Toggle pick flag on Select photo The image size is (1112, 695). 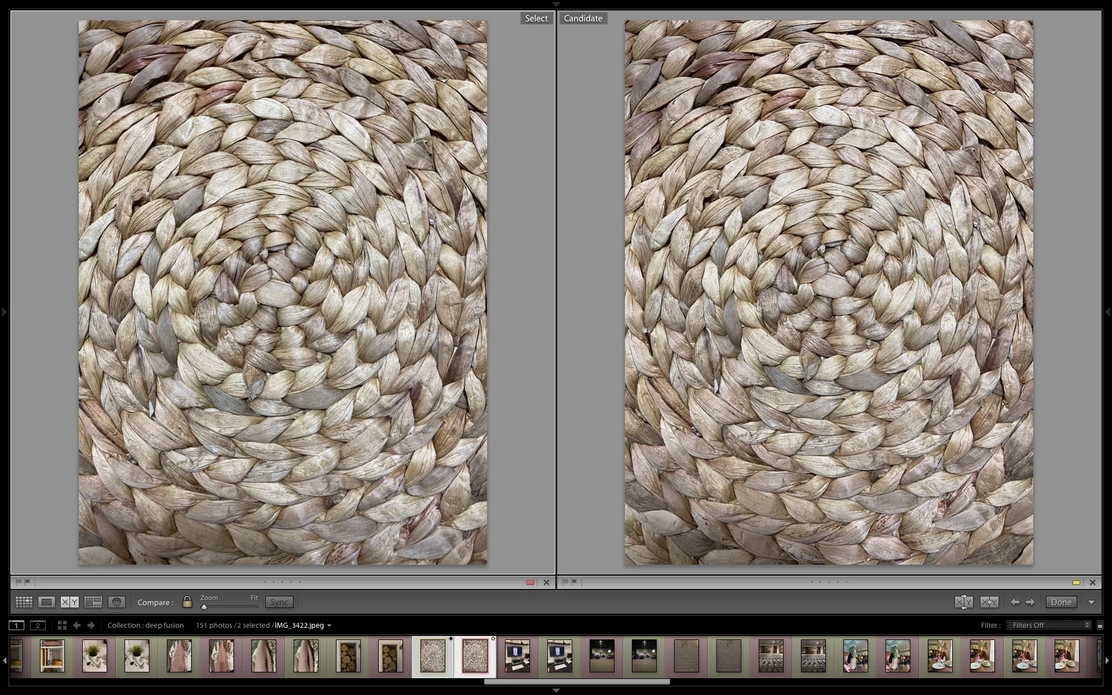(18, 582)
